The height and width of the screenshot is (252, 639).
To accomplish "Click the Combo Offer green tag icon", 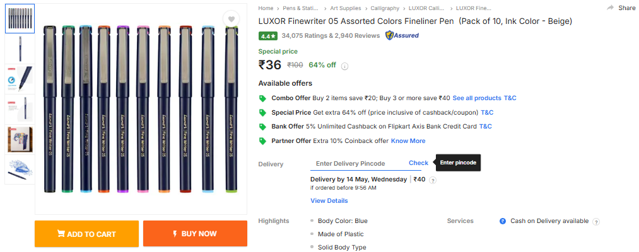I will (x=262, y=98).
